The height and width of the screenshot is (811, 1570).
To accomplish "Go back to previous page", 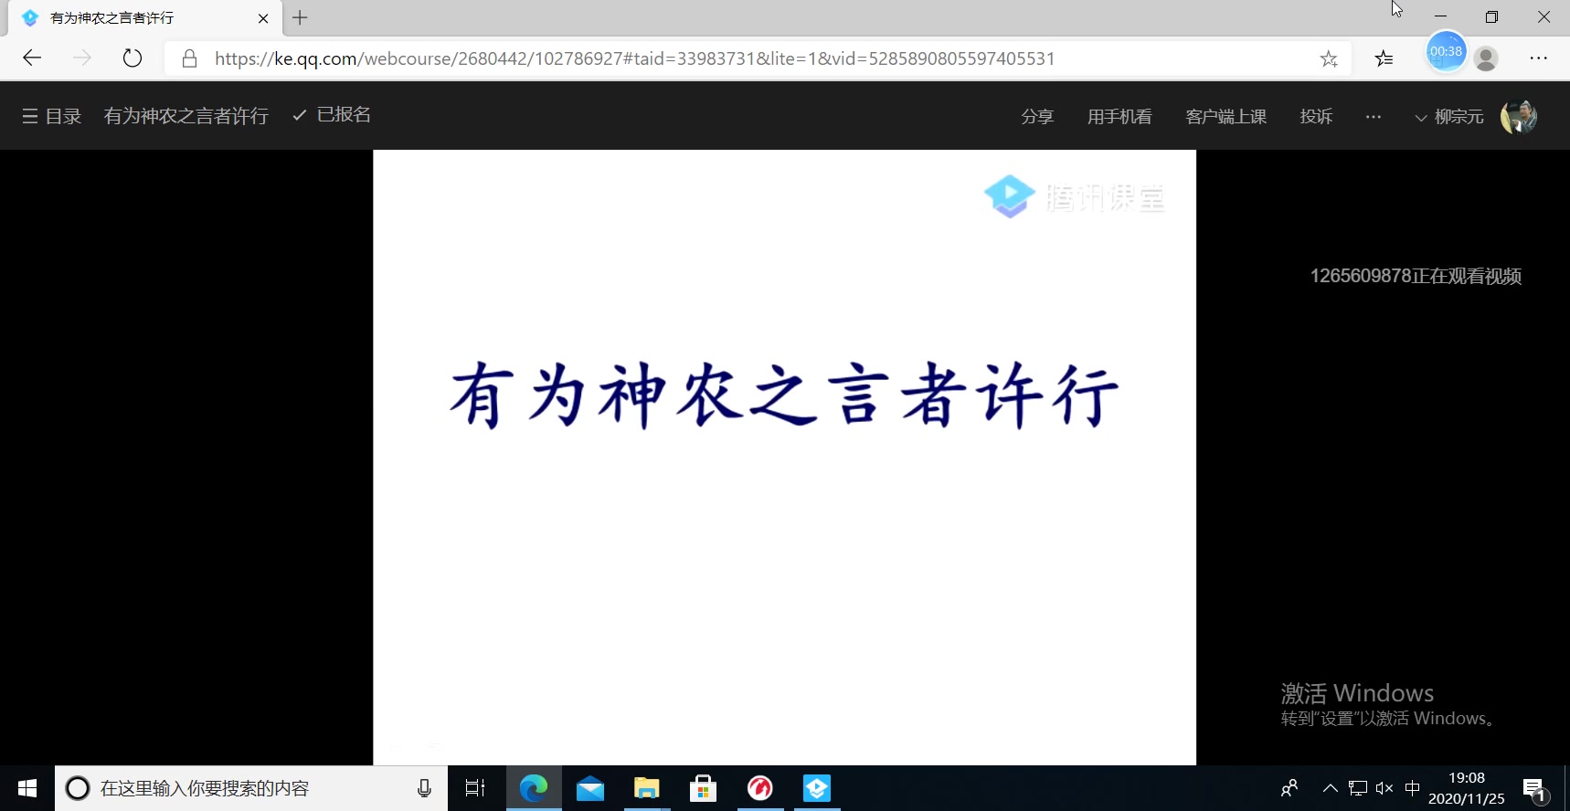I will 32,58.
